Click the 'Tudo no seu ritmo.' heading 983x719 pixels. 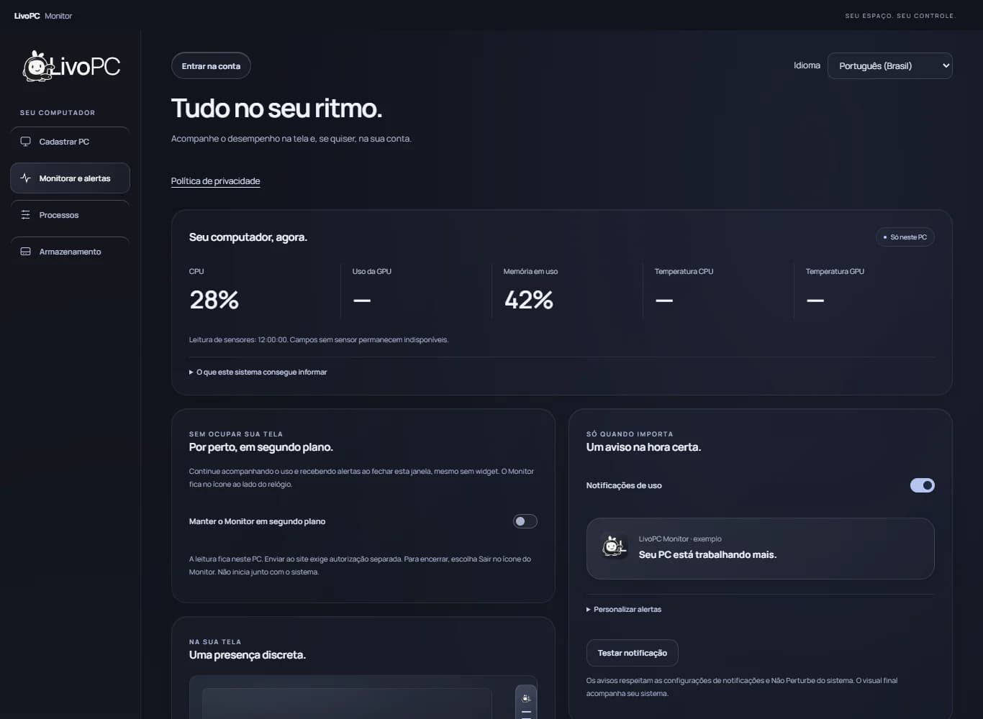[276, 109]
